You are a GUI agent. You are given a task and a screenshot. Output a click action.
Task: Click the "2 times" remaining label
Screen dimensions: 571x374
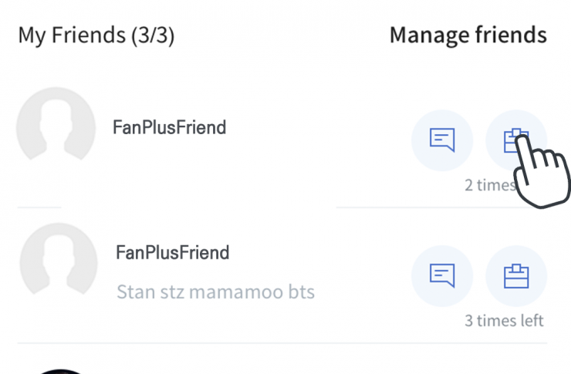pyautogui.click(x=488, y=185)
